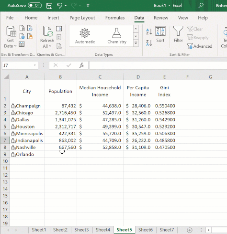Screen dimensions: 227x234
Task: Select the Orlando cell in column A
Action: (27, 154)
